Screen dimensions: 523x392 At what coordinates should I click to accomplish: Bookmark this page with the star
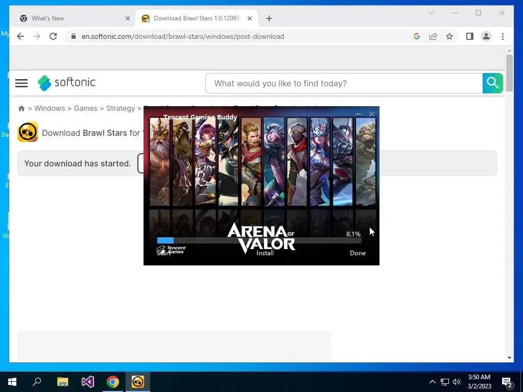tap(449, 36)
